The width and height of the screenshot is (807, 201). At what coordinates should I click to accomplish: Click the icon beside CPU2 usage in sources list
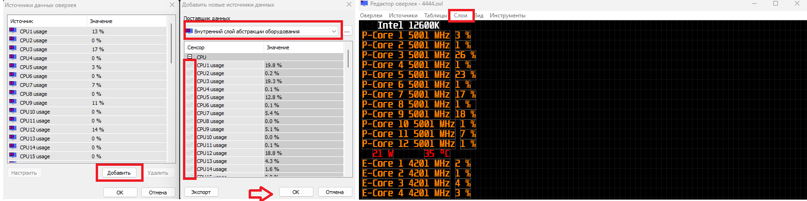[13, 39]
